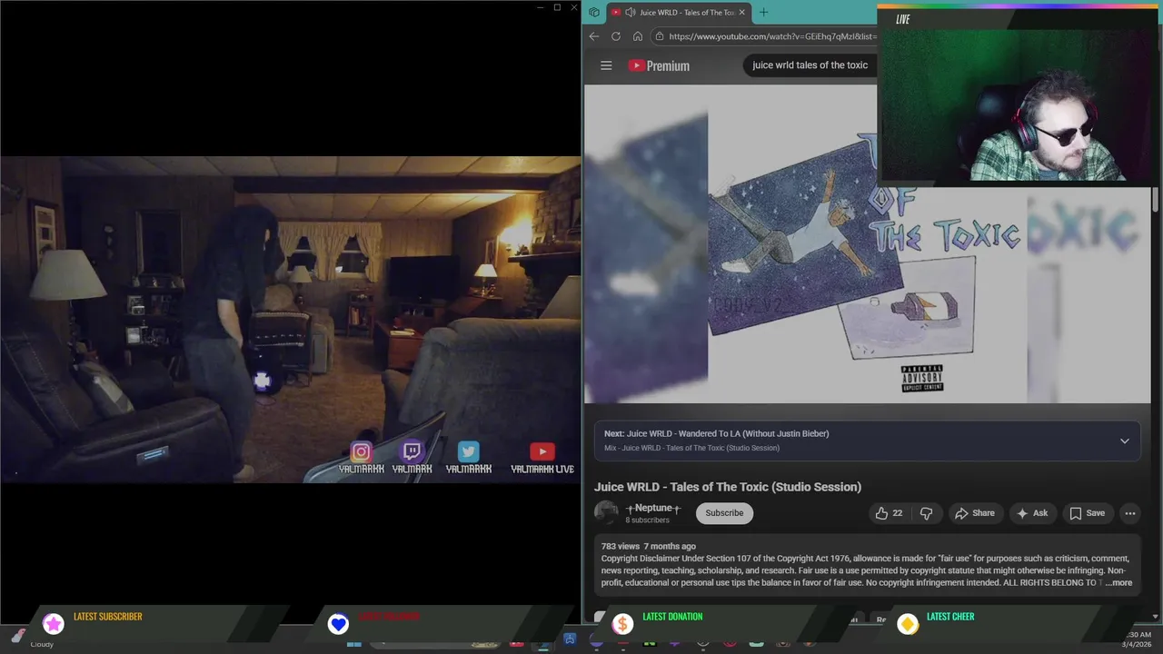Click the Latest Donation dollar icon
This screenshot has width=1163, height=654.
(622, 624)
